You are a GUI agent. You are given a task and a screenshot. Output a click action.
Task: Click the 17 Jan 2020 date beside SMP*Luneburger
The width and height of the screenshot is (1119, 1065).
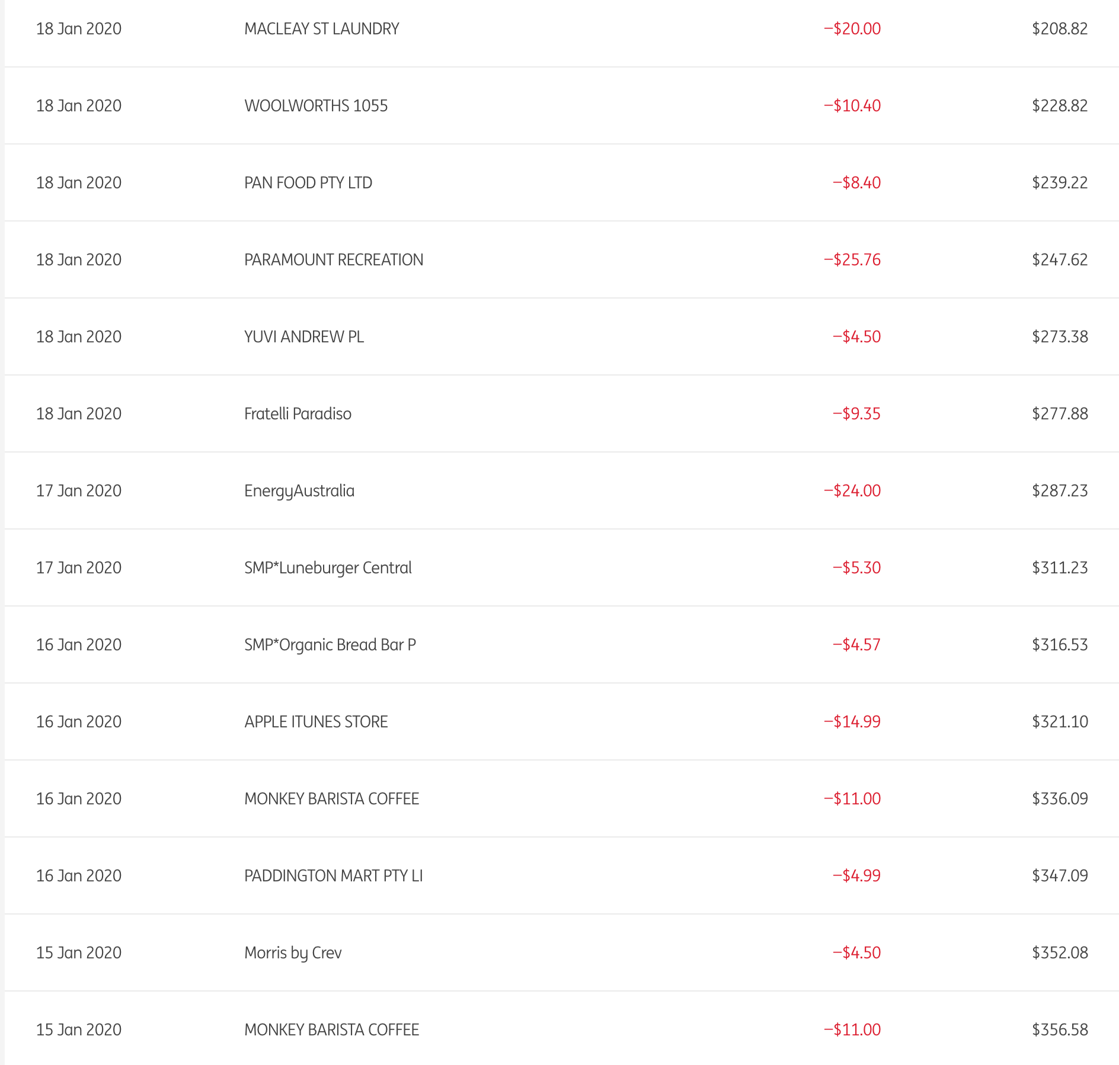(79, 567)
